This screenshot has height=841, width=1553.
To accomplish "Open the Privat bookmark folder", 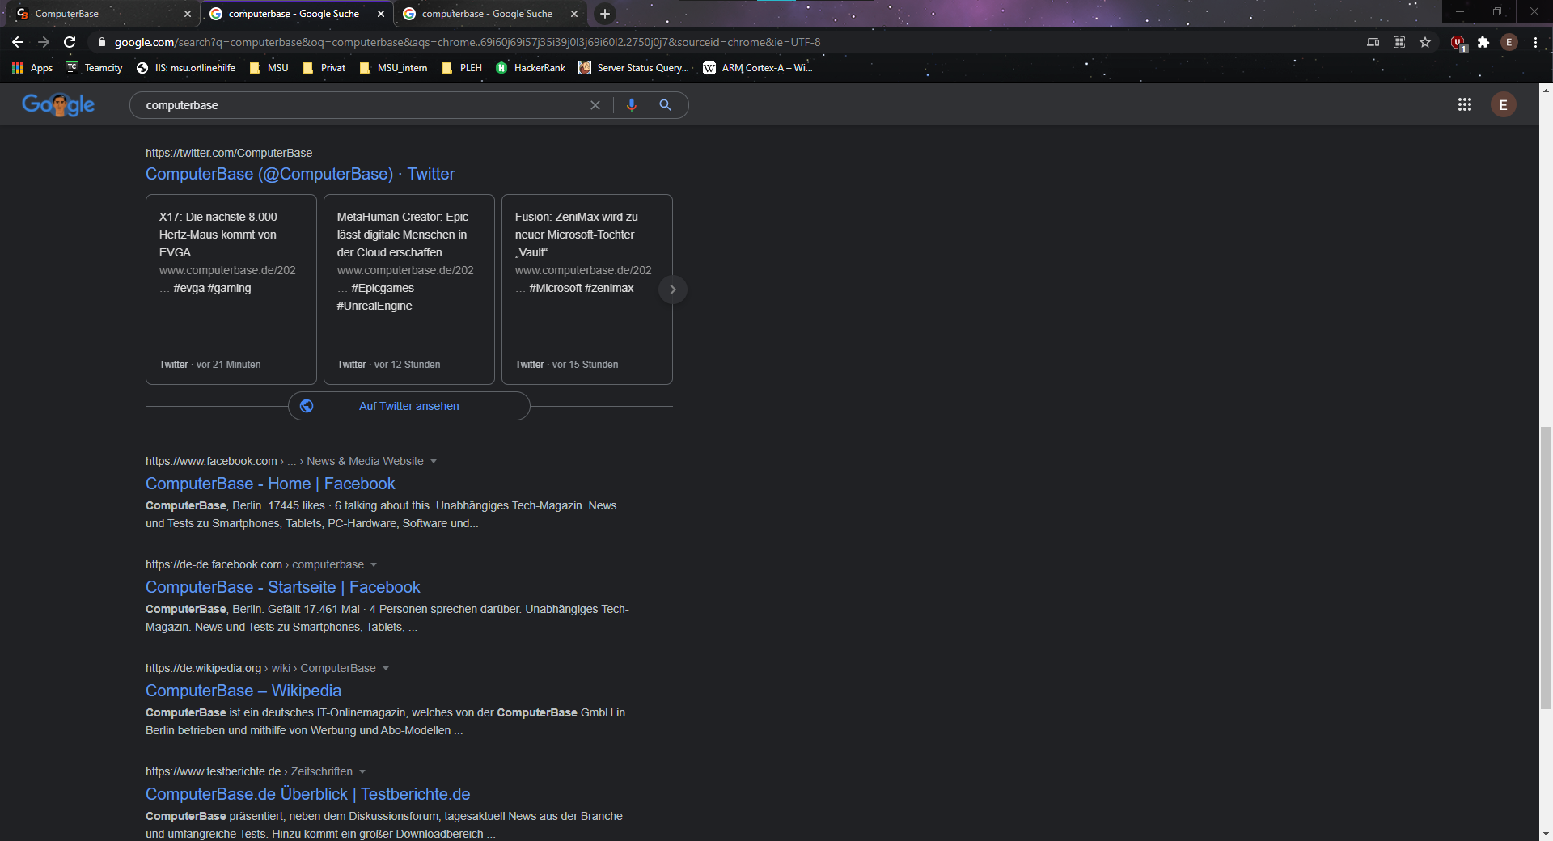I will tap(324, 68).
